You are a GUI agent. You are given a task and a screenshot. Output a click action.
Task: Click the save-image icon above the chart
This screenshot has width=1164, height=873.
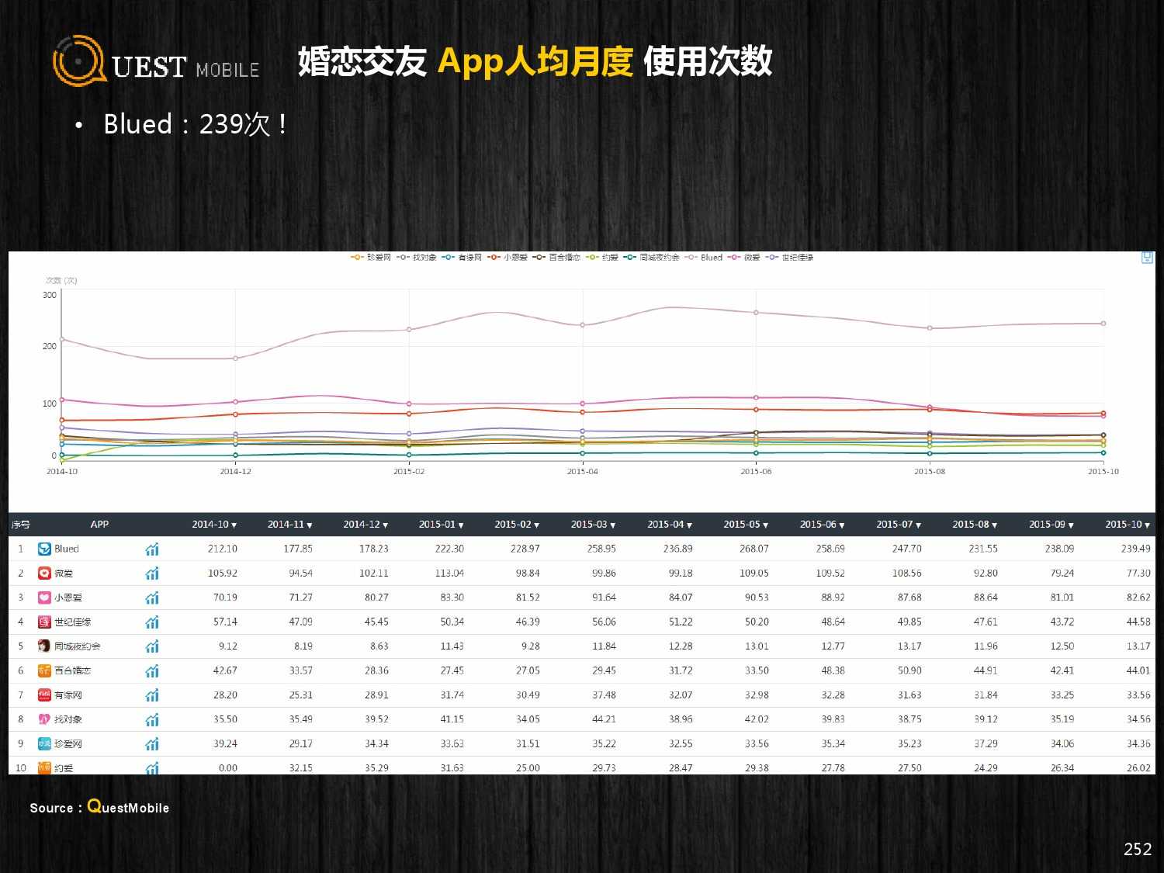pos(1147,258)
